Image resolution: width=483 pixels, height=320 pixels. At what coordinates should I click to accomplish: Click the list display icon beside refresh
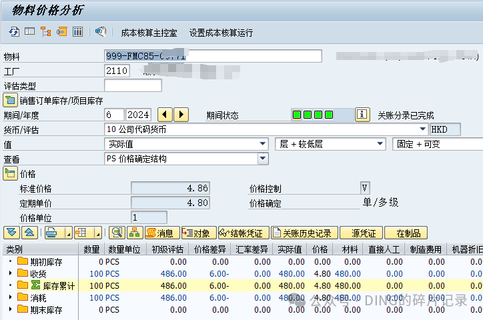29,31
